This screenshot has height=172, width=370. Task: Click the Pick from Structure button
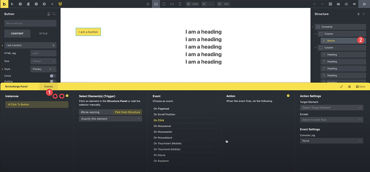(127, 112)
